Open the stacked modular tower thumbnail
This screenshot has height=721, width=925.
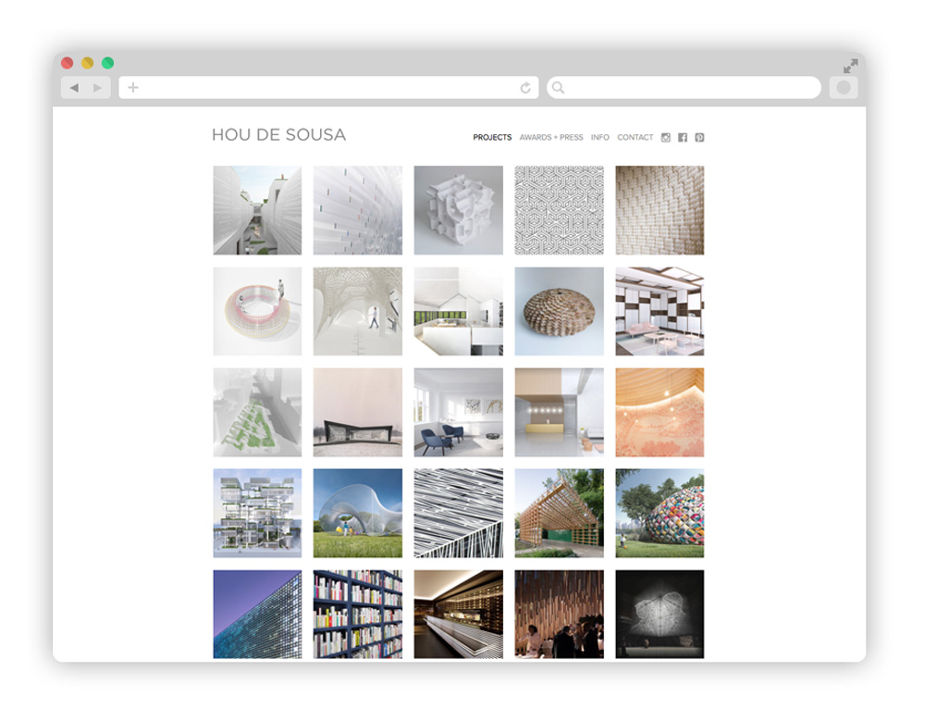(x=257, y=513)
